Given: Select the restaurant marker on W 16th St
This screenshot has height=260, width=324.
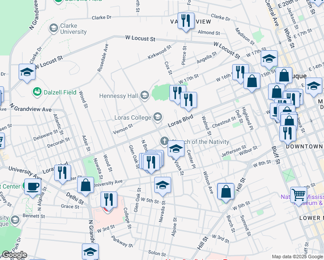Looking at the screenshot, I should [x=240, y=72].
